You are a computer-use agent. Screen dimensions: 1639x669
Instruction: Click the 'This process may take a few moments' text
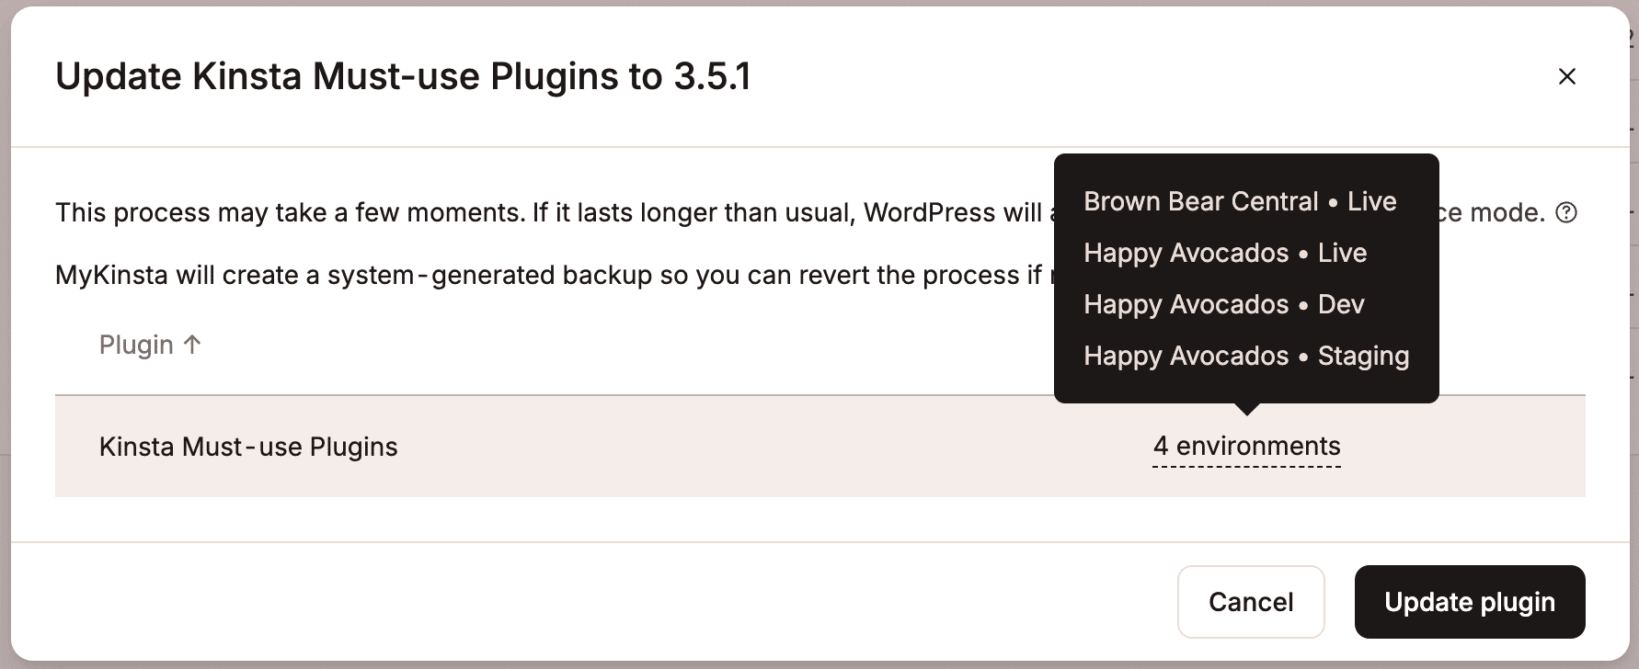point(554,213)
